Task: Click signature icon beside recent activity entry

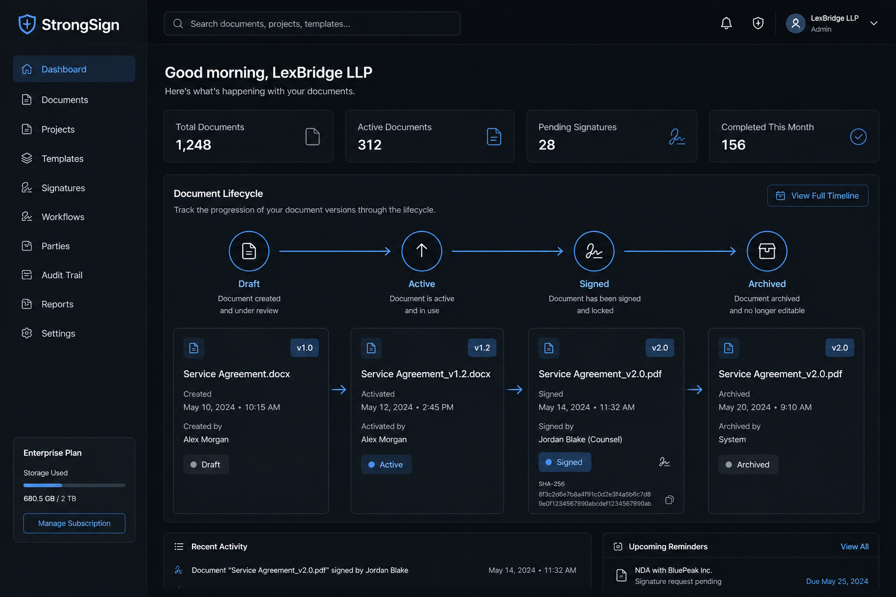Action: click(178, 570)
